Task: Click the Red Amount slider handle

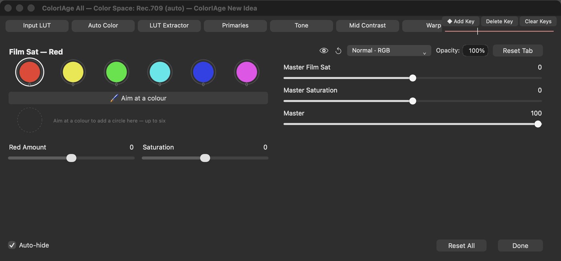Action: (x=71, y=158)
